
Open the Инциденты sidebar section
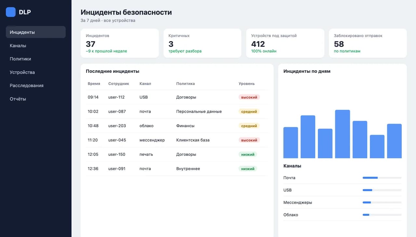(x=36, y=32)
